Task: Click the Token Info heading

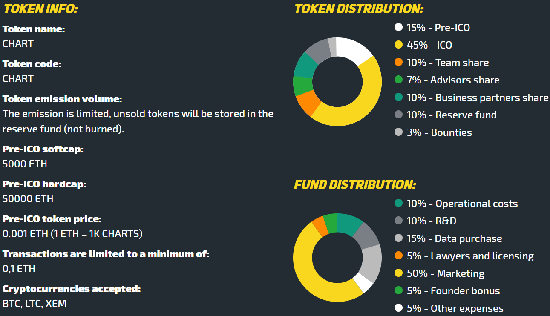Action: click(x=41, y=9)
